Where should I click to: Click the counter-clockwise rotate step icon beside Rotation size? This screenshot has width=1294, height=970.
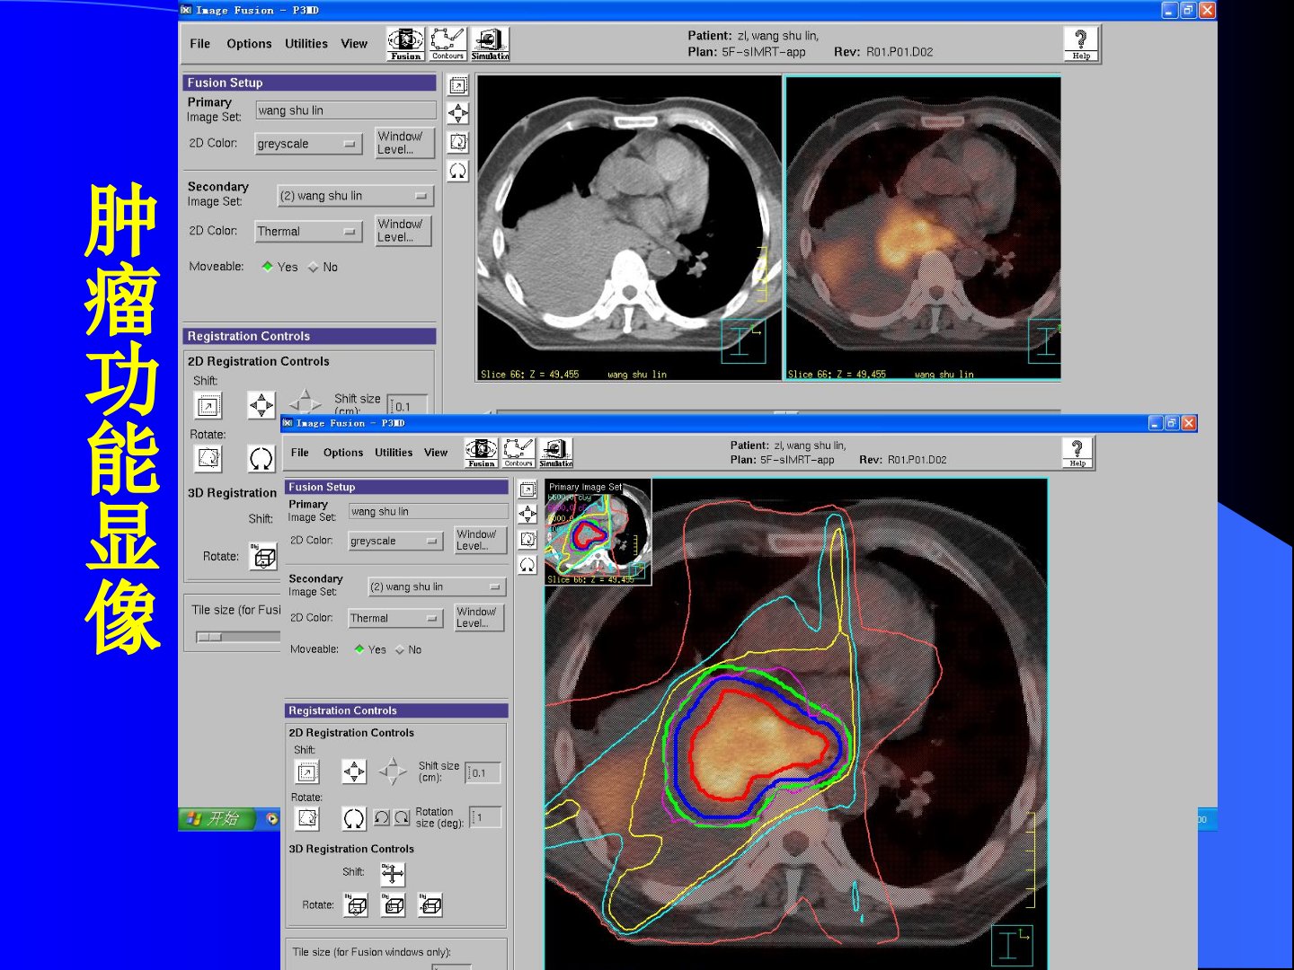click(x=382, y=817)
